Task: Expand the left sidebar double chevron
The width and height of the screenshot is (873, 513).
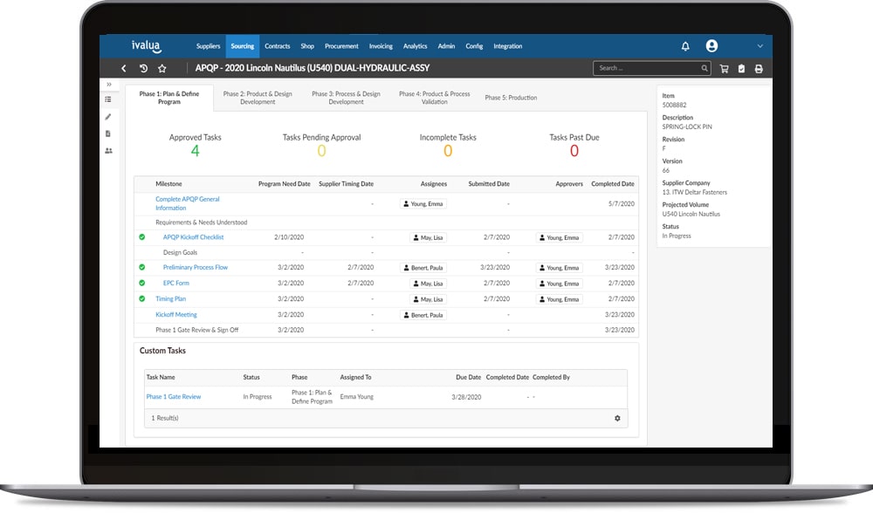Action: (109, 85)
